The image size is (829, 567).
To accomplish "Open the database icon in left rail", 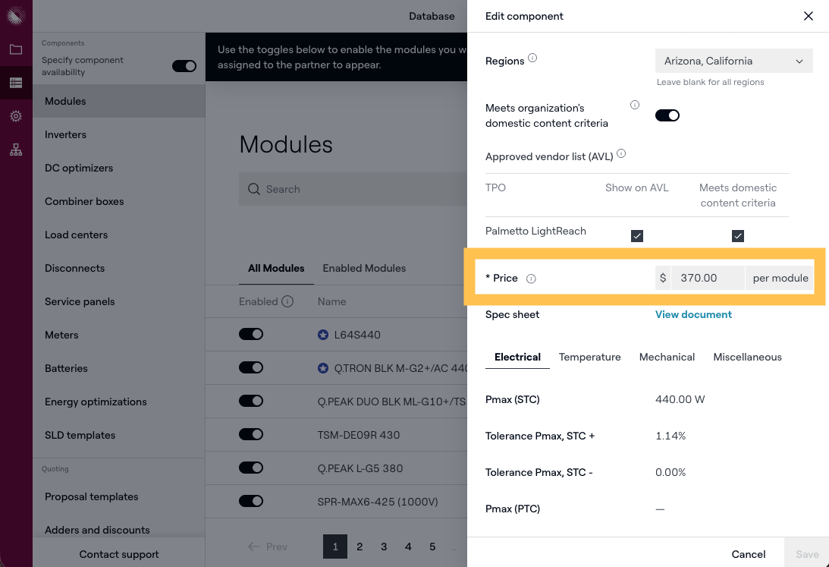I will (x=16, y=83).
